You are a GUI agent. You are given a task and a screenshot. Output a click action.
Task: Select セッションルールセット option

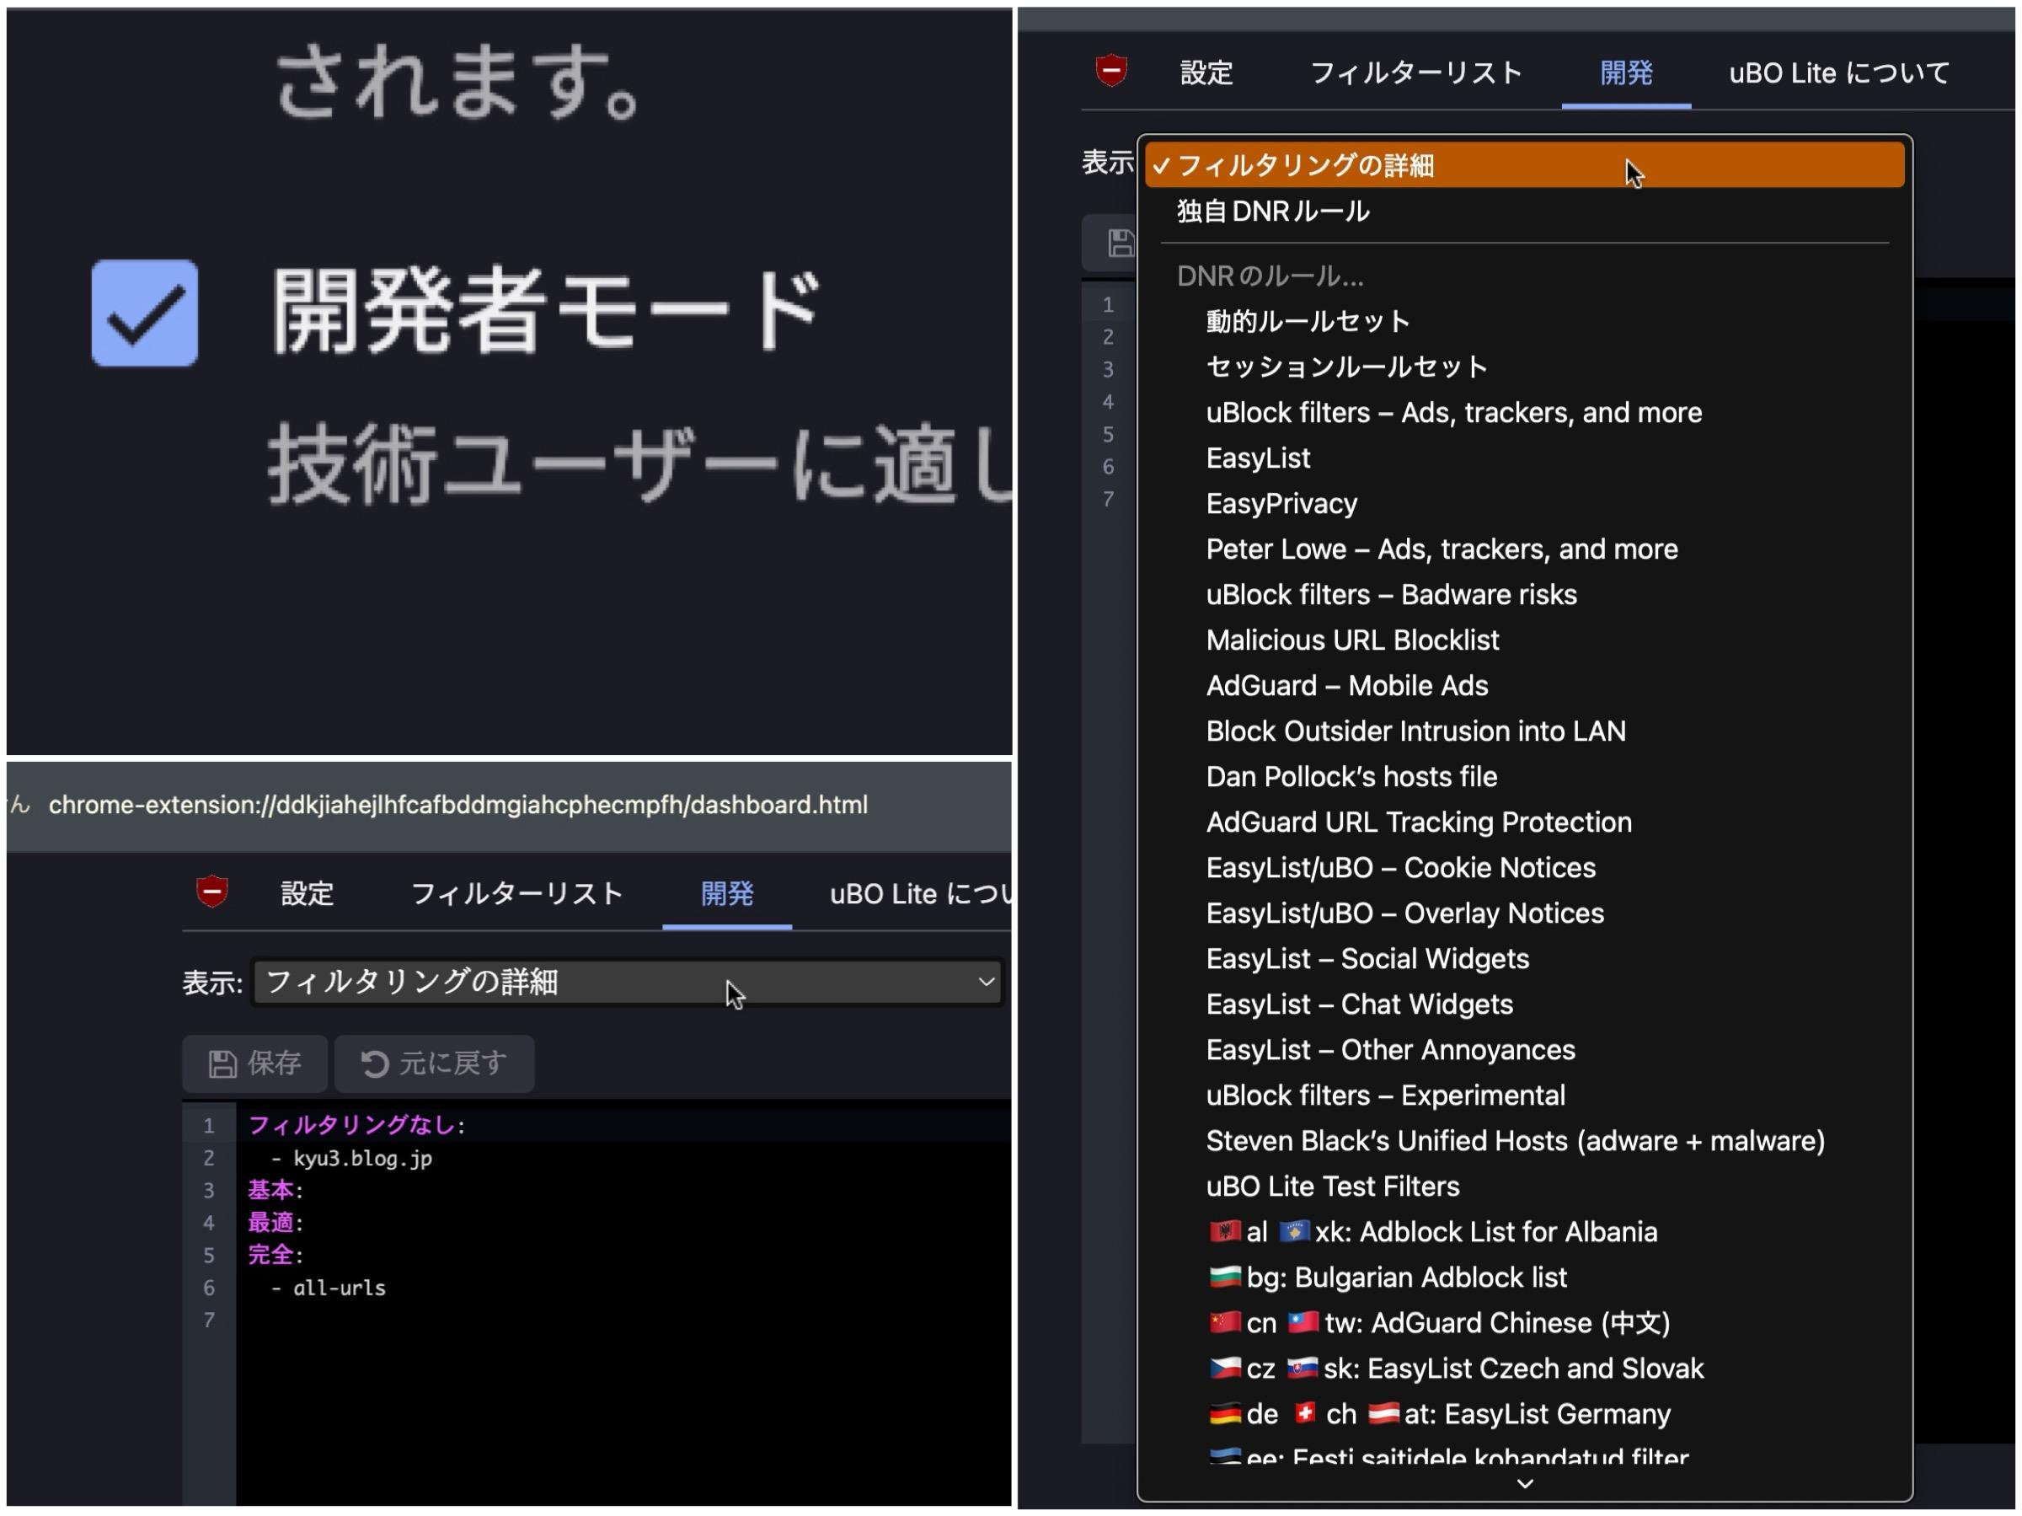tap(1524, 367)
